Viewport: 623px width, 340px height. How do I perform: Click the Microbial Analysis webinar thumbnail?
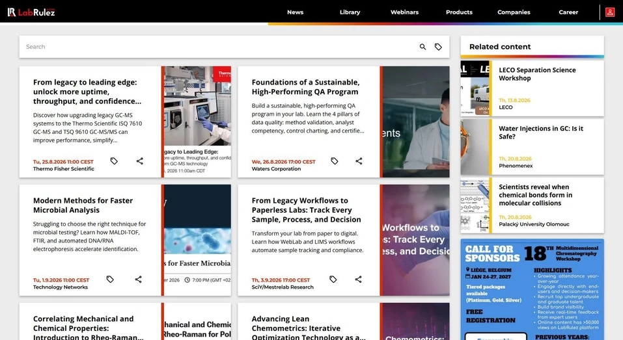197,240
